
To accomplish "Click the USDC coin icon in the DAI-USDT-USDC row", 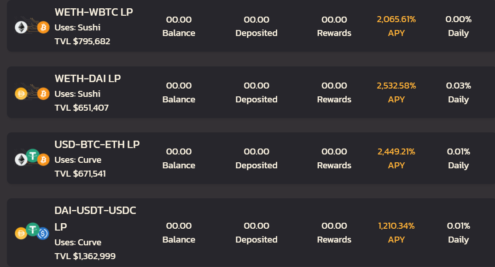I will [x=43, y=233].
